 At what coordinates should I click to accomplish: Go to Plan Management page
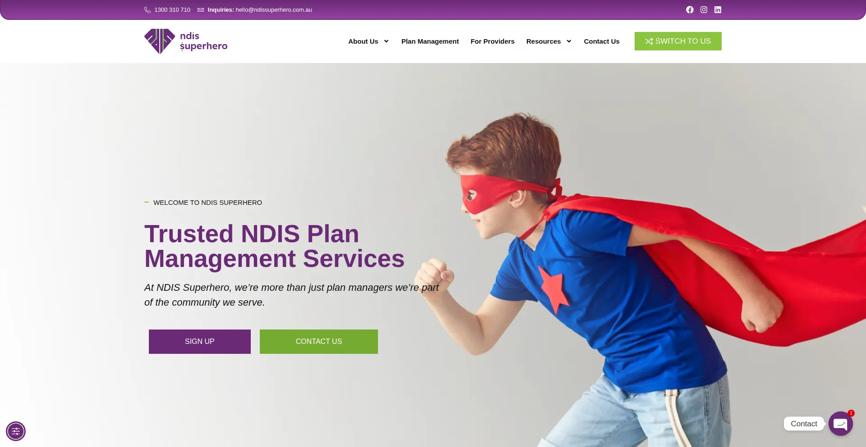pos(430,41)
